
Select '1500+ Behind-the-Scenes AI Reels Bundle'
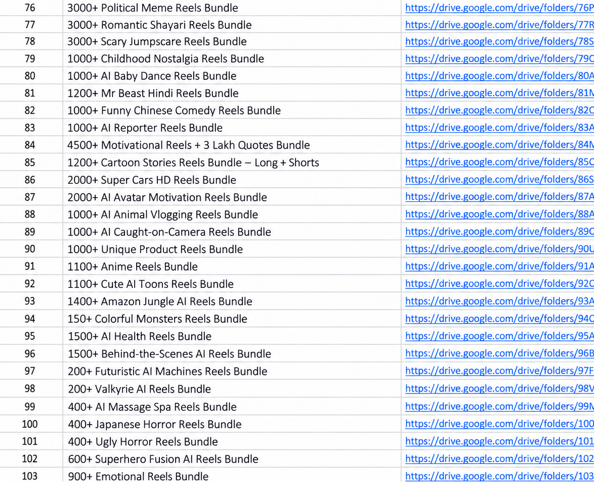tap(169, 353)
